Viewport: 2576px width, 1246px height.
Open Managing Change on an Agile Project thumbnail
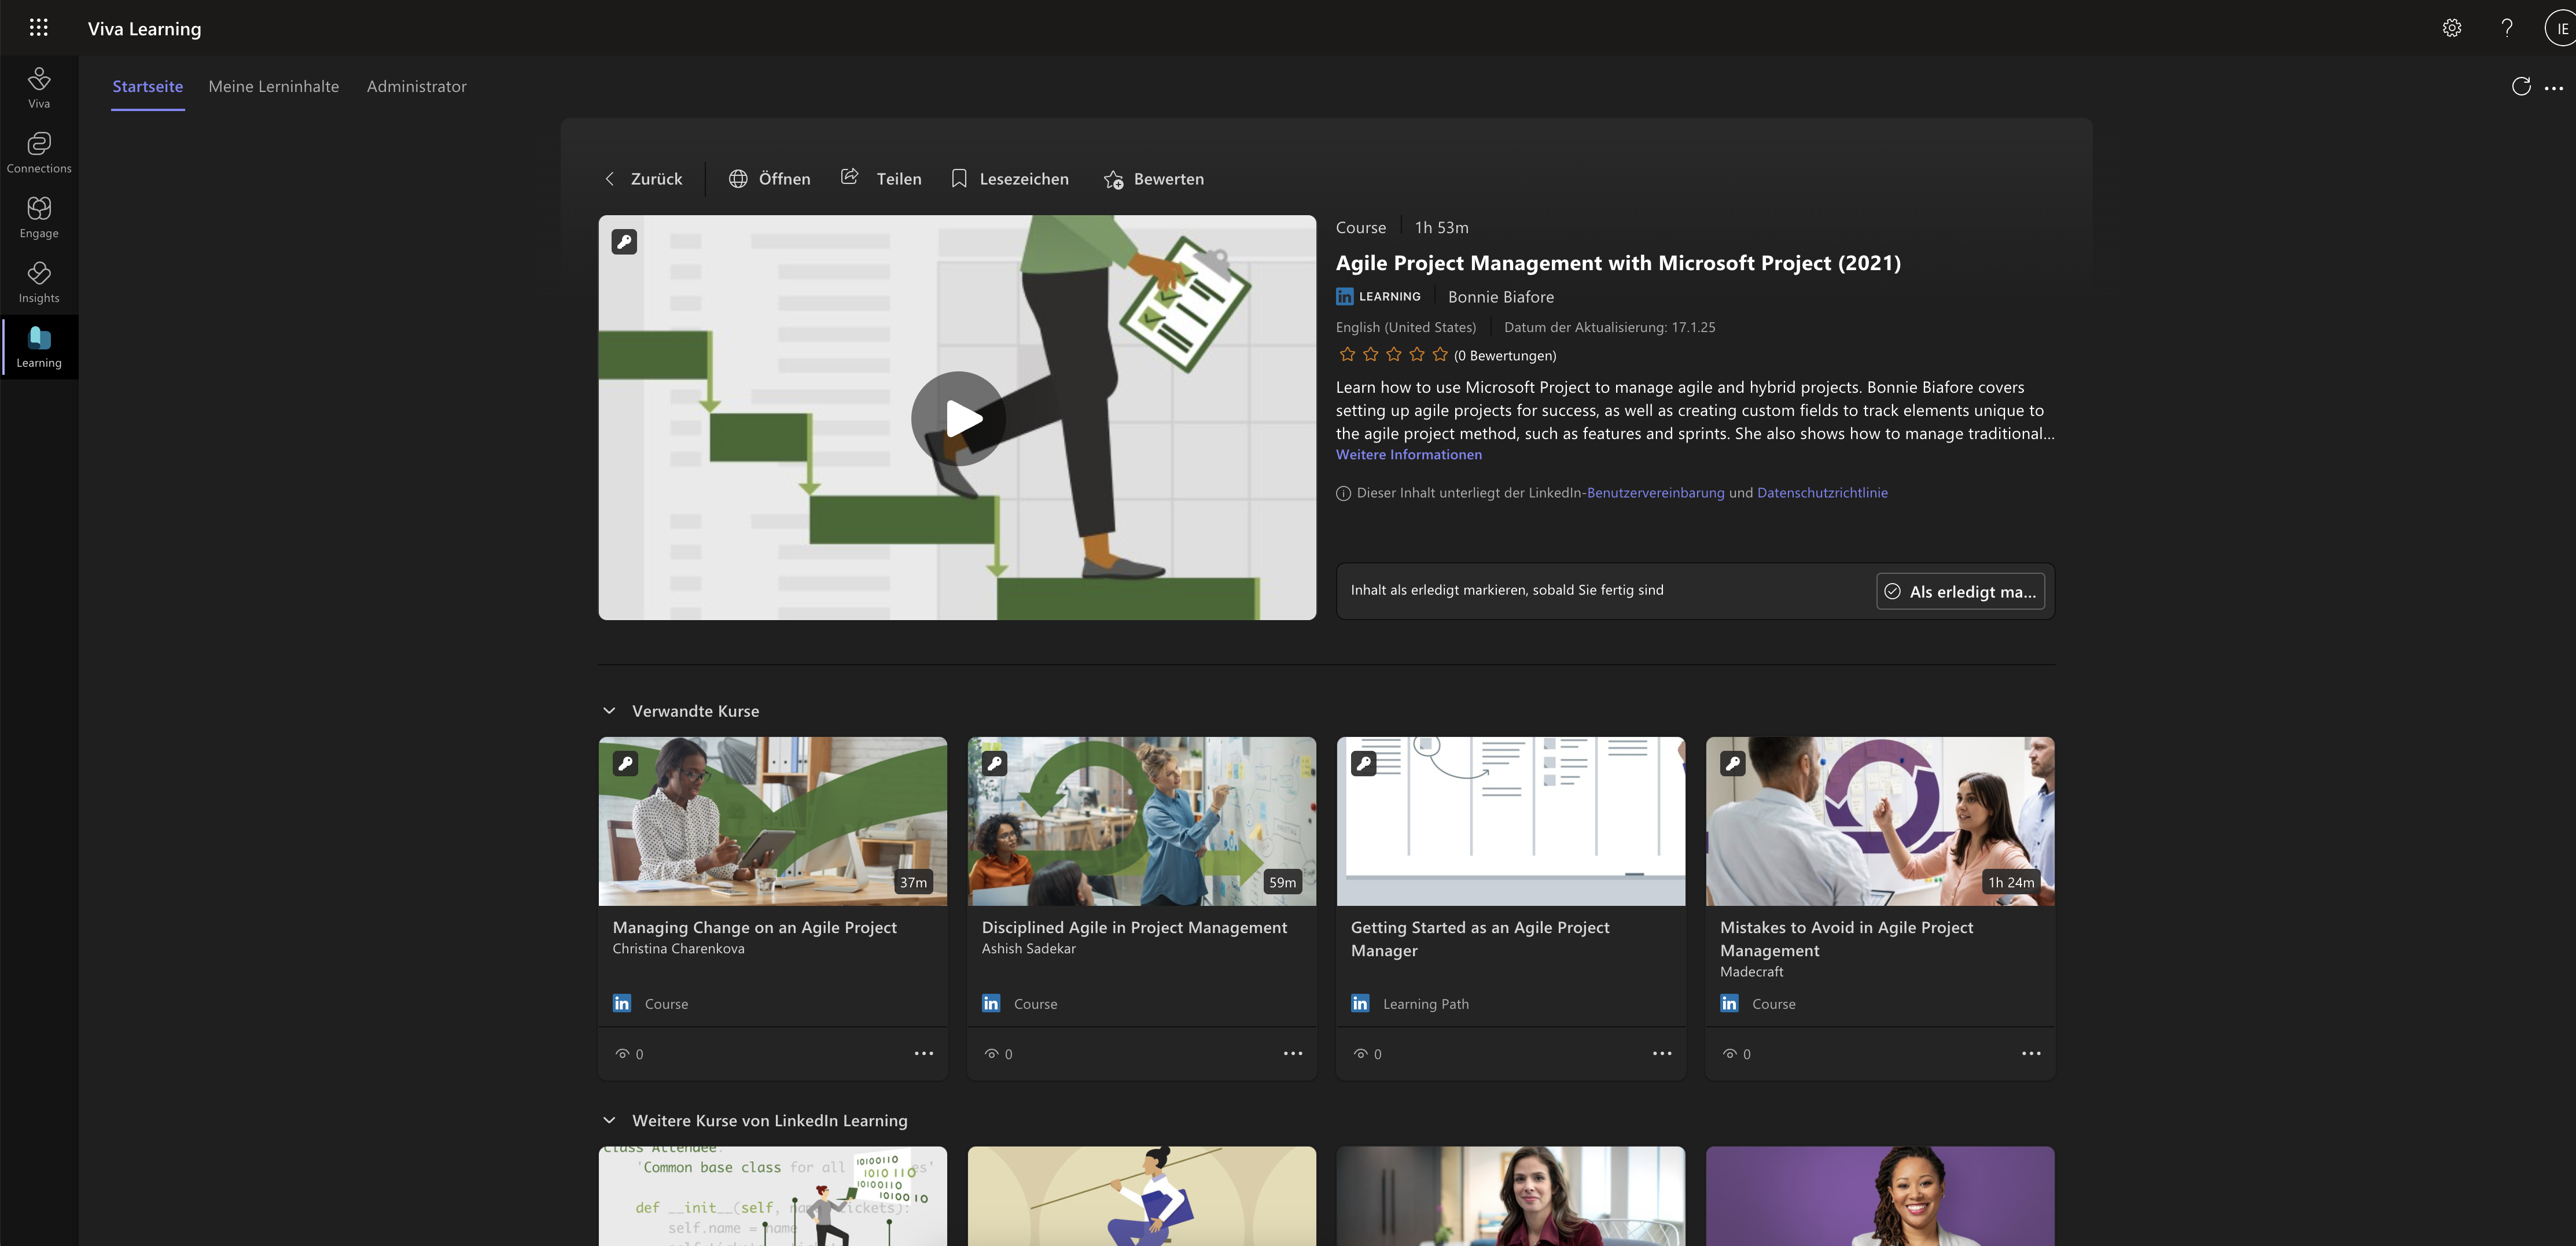772,821
